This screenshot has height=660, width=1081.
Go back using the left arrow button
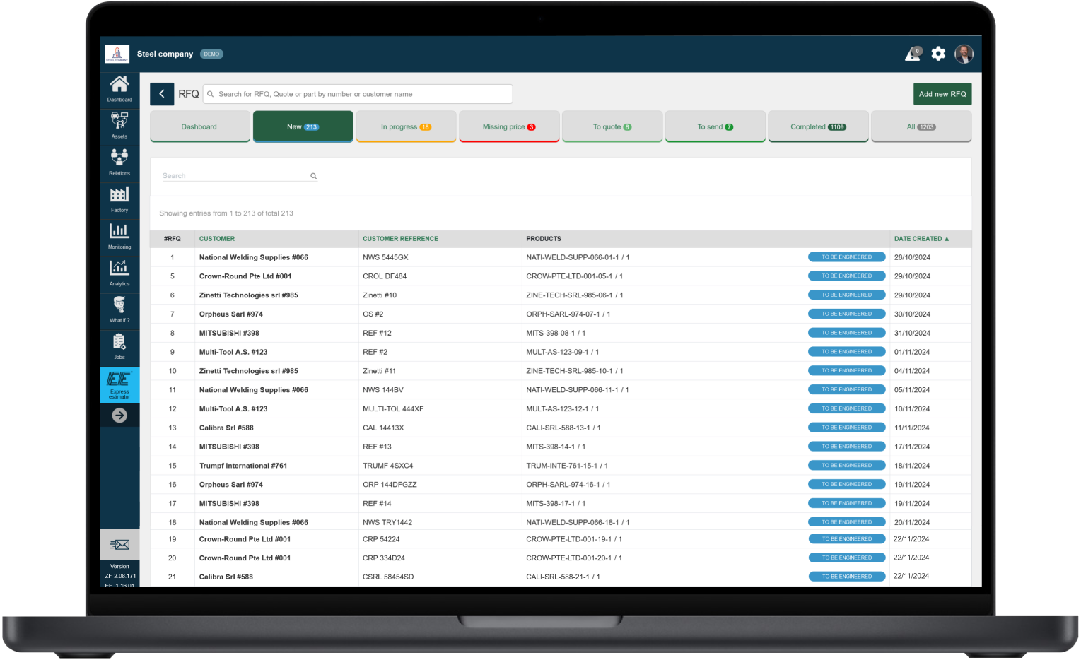(x=161, y=93)
